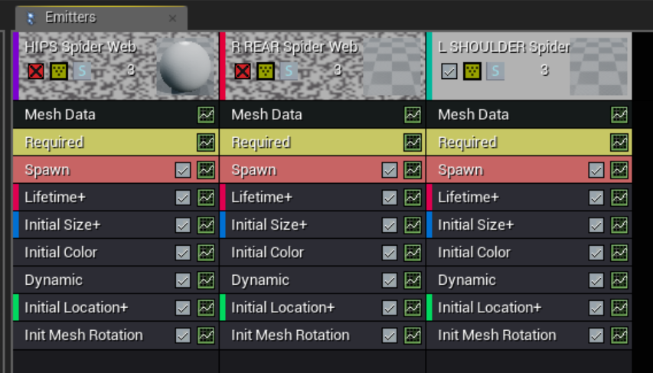Image resolution: width=653 pixels, height=373 pixels.
Task: Click the purple color strip of HIPS emitter
Action: coord(16,66)
